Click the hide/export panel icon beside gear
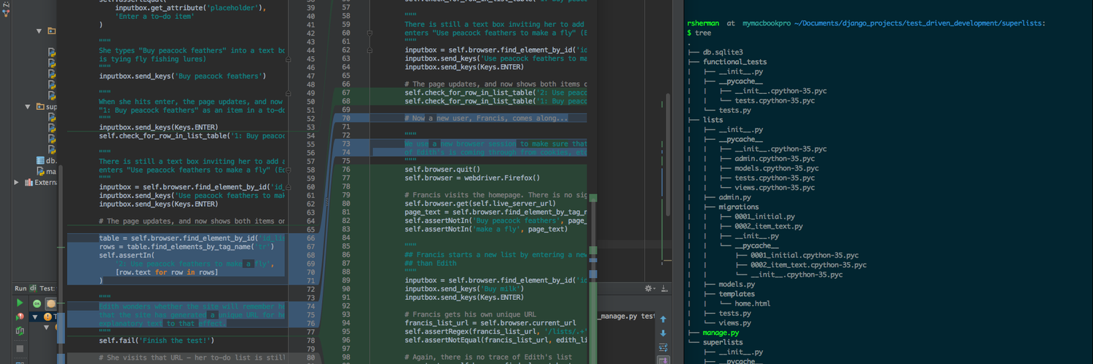 point(665,288)
